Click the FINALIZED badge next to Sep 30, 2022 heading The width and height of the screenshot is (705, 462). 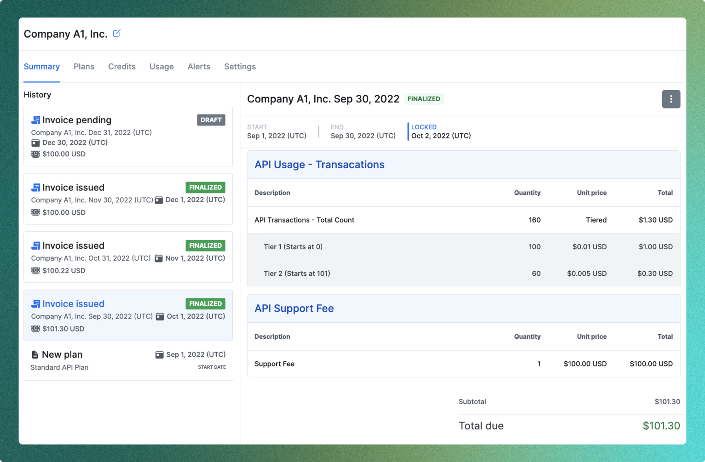pos(423,99)
